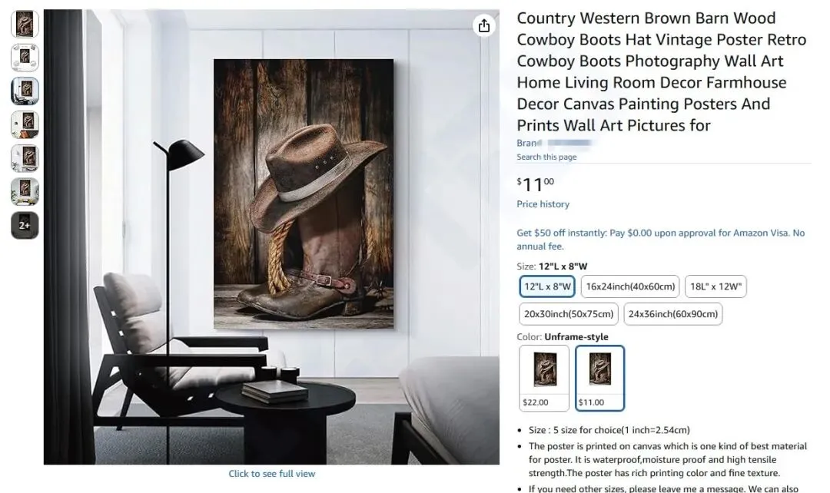Select the $22.00 color option
Image resolution: width=830 pixels, height=493 pixels.
click(x=544, y=379)
